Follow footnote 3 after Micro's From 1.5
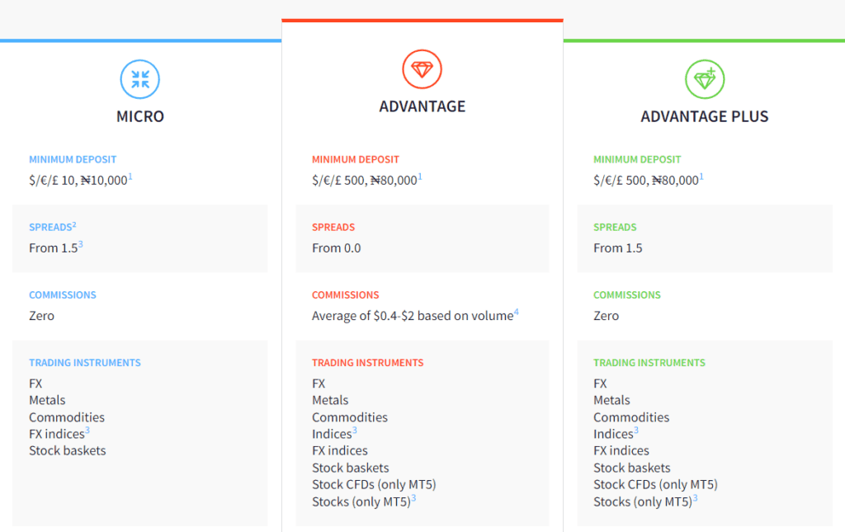 81,244
